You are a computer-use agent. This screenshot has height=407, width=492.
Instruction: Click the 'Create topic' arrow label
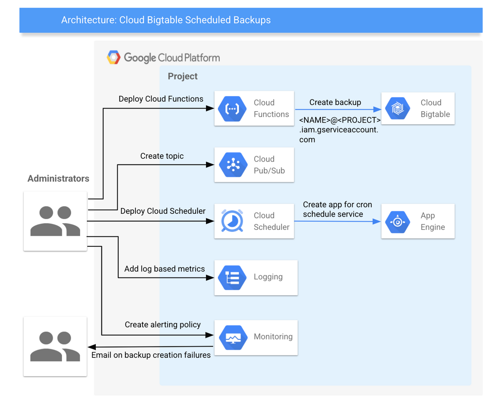162,156
